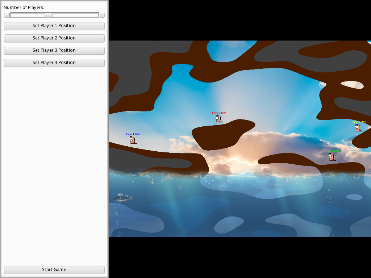Screen dimensions: 371x278
Task: Click the striped fish underwater
Action: (x=123, y=198)
